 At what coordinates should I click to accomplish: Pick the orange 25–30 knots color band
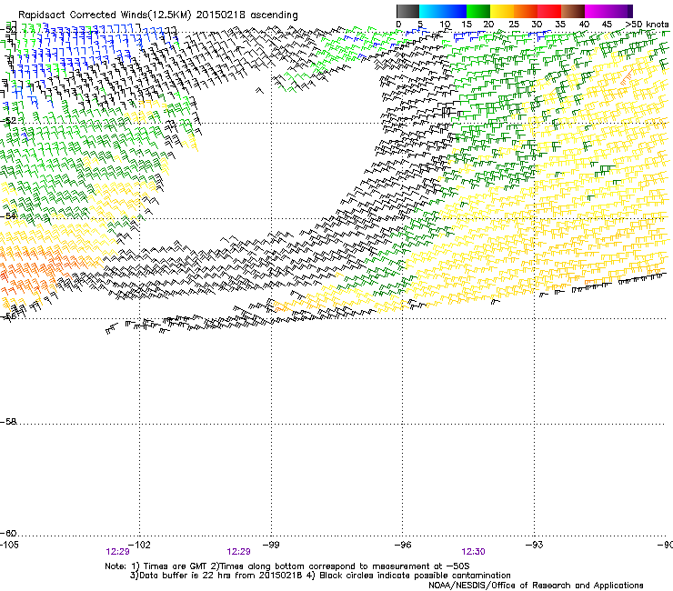pyautogui.click(x=526, y=11)
